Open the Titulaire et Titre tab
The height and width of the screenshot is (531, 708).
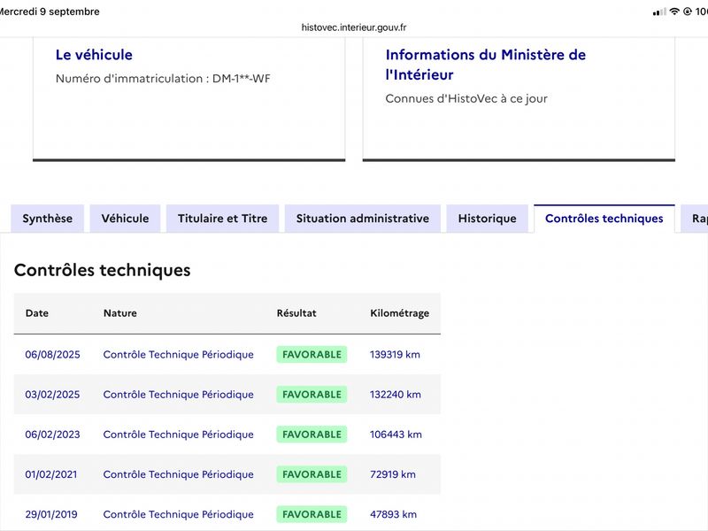(223, 219)
